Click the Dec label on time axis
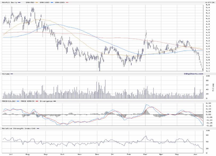 pos(97,154)
